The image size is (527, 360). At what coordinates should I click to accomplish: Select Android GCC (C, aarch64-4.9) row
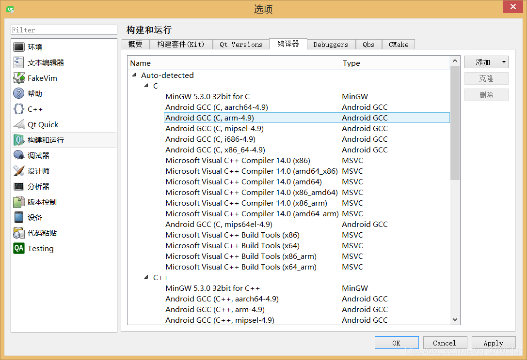[307, 107]
